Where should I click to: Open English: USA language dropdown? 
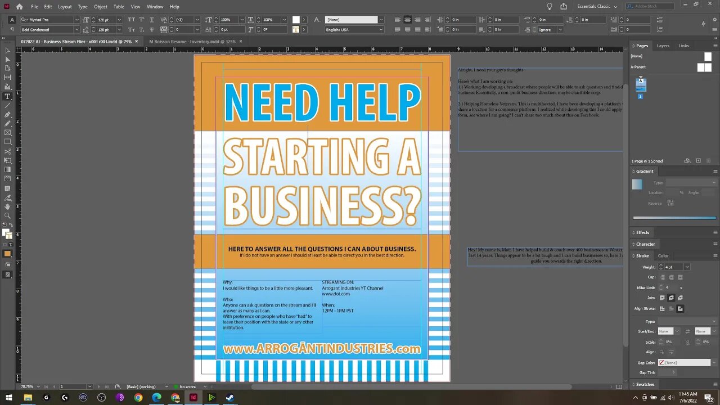pos(381,29)
